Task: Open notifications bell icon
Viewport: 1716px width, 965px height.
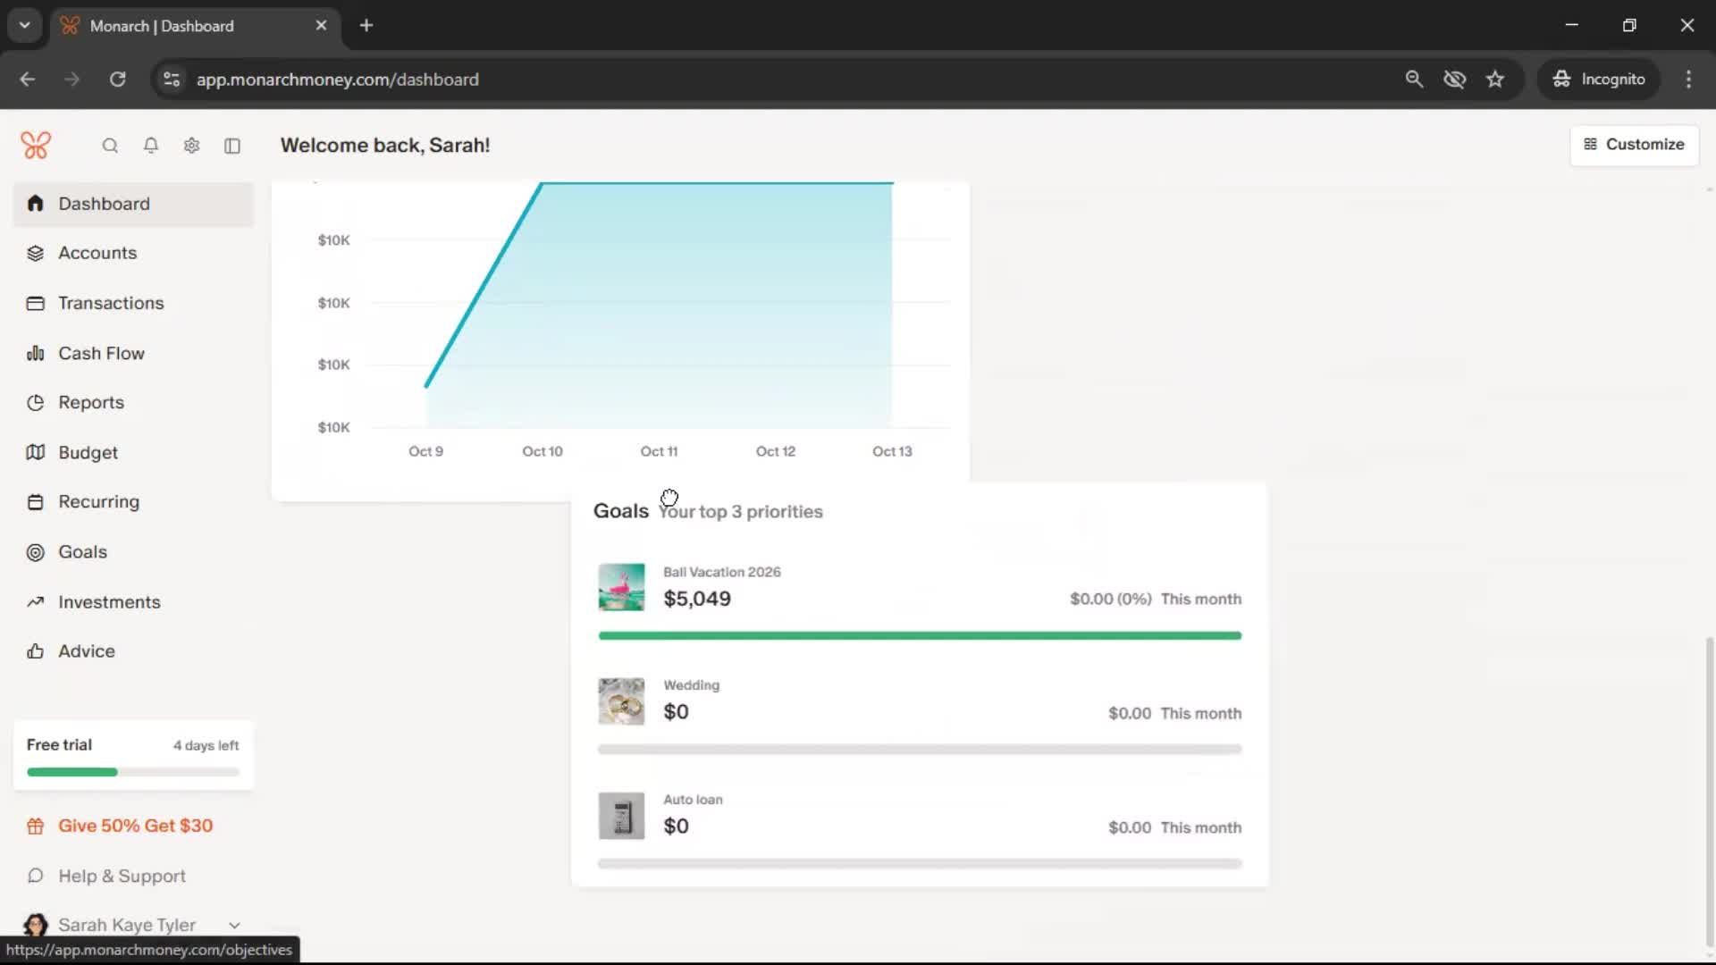Action: [151, 146]
